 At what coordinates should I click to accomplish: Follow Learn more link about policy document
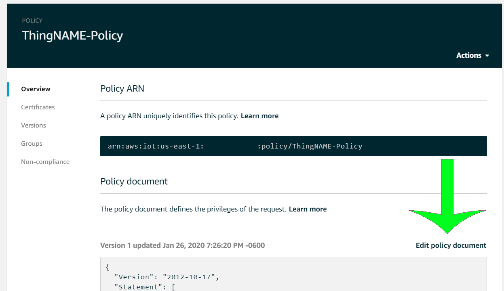coord(308,209)
